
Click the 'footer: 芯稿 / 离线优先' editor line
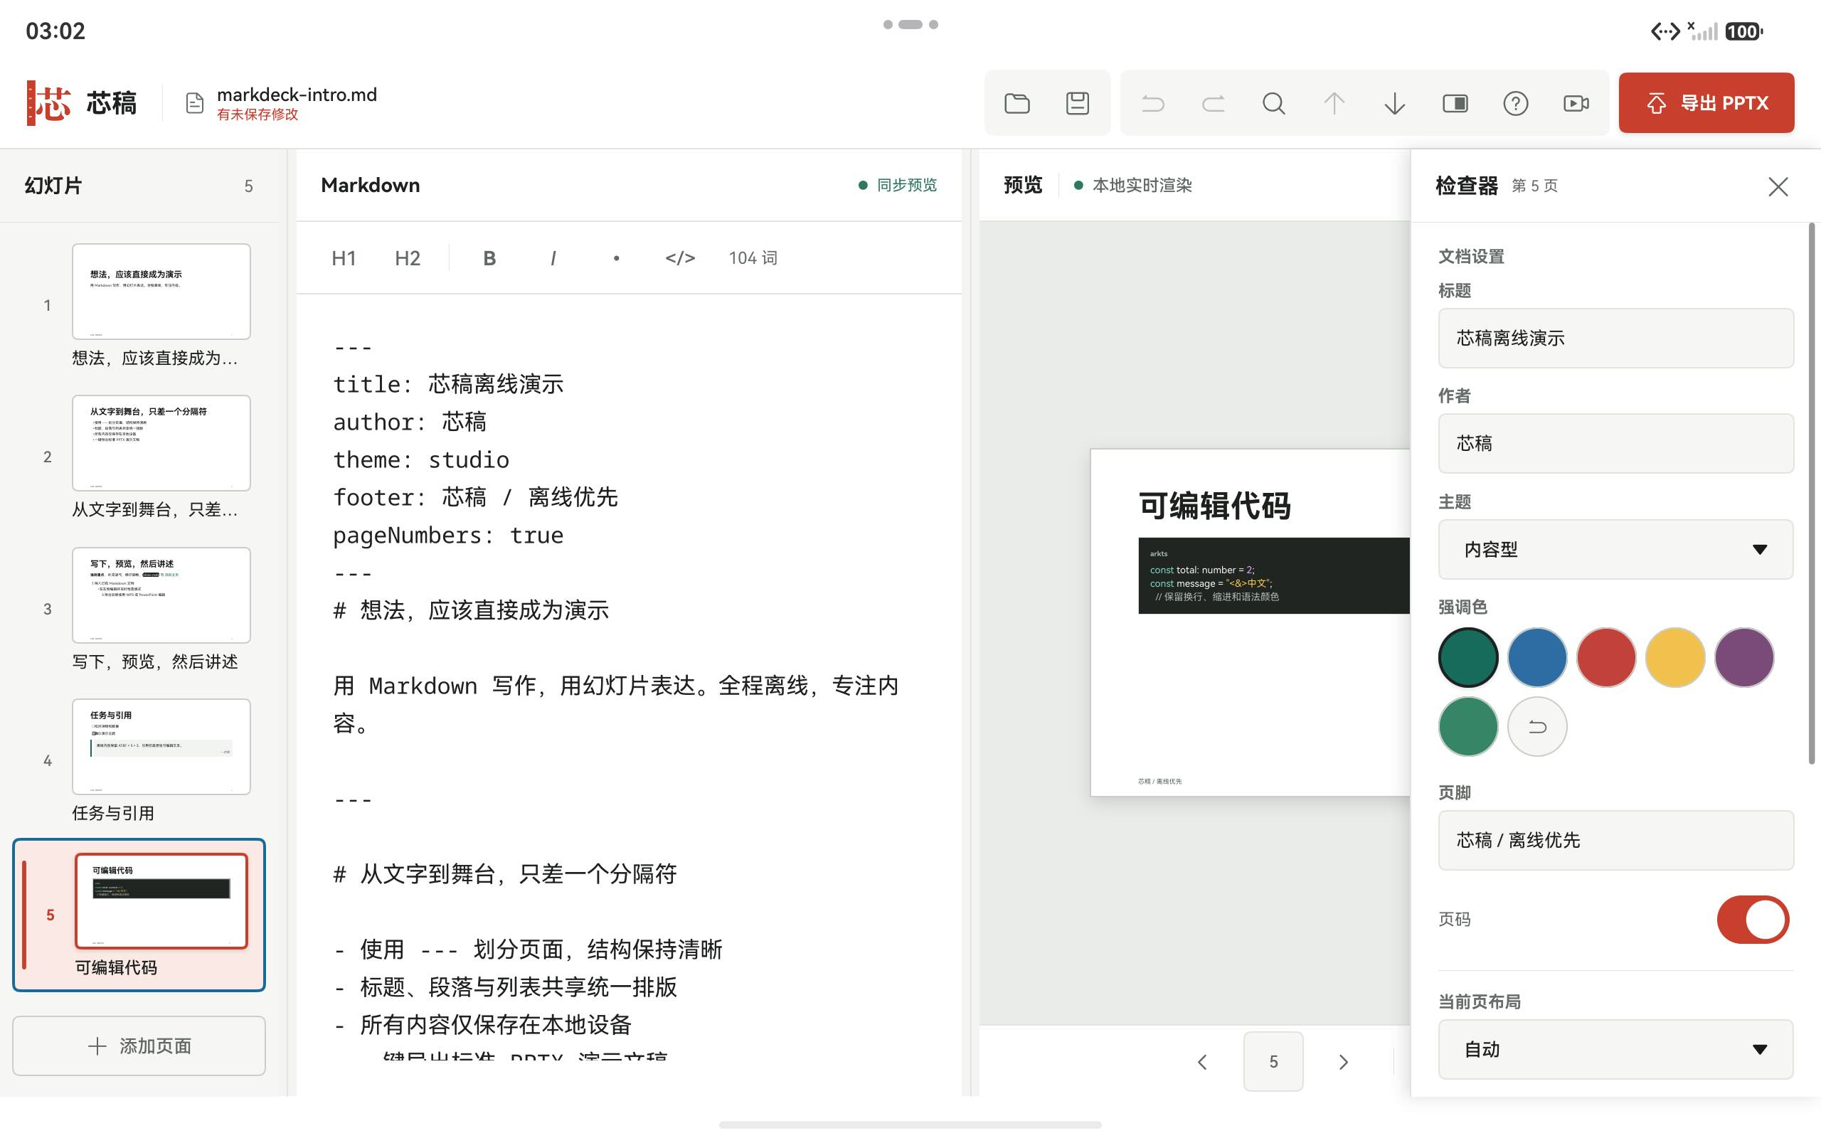[476, 497]
